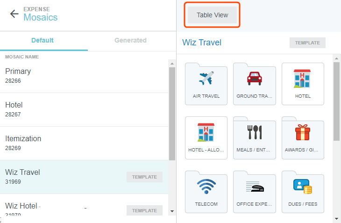Open the Awards gift box tile
Viewport: 341px width, 223px height.
(x=303, y=137)
